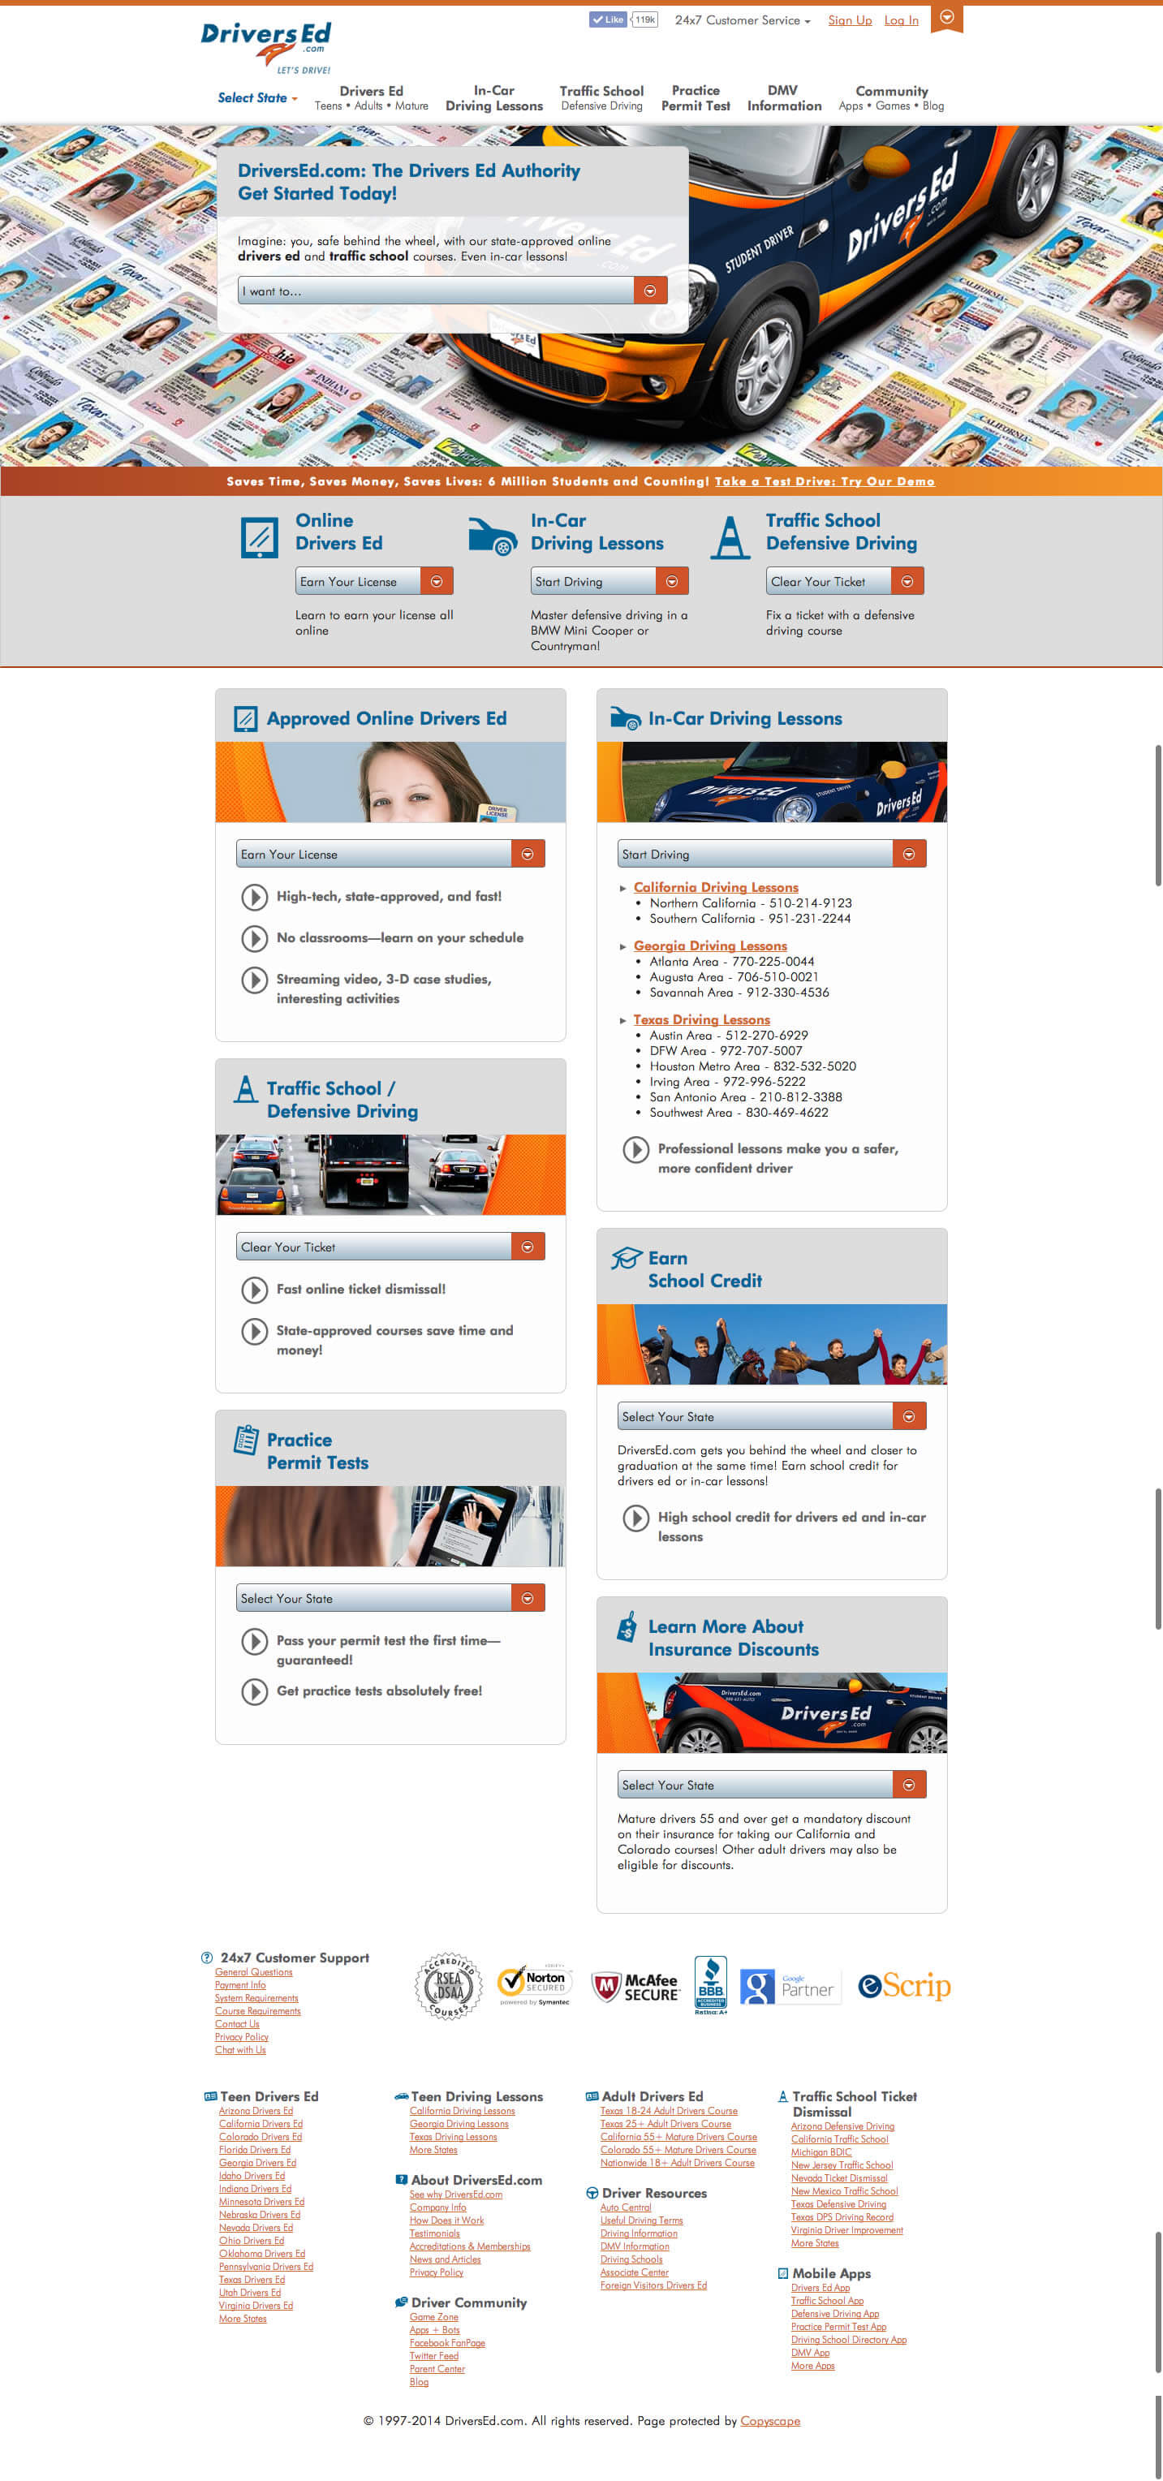The height and width of the screenshot is (2481, 1163).
Task: Open Select Your State dropdown in Insurance Discounts card
Action: [772, 1785]
